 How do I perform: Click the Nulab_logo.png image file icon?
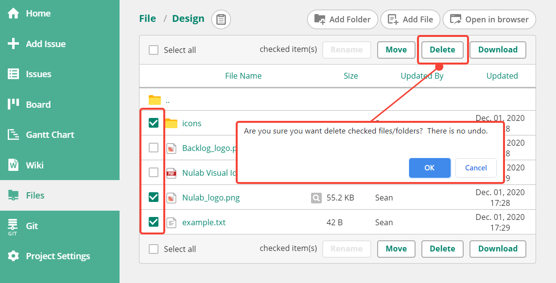tap(171, 198)
